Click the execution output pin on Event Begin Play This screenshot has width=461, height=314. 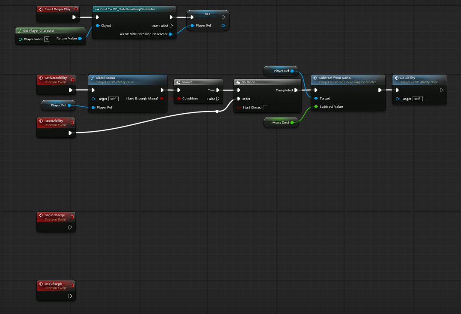[x=75, y=18]
